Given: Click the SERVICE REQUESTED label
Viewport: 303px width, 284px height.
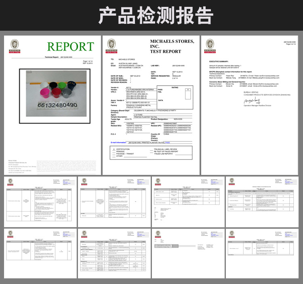Looking at the screenshot, I should click(160, 76).
